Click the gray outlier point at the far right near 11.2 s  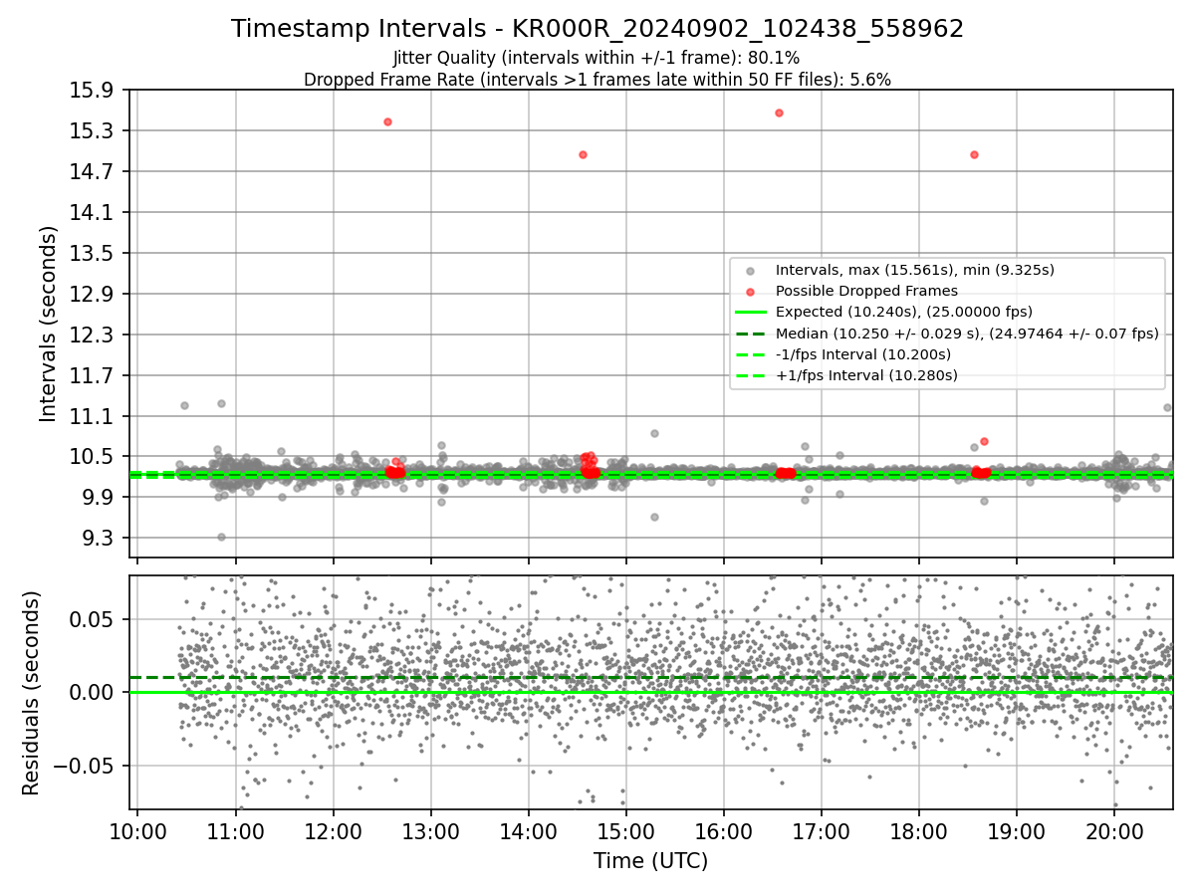pyautogui.click(x=1167, y=407)
